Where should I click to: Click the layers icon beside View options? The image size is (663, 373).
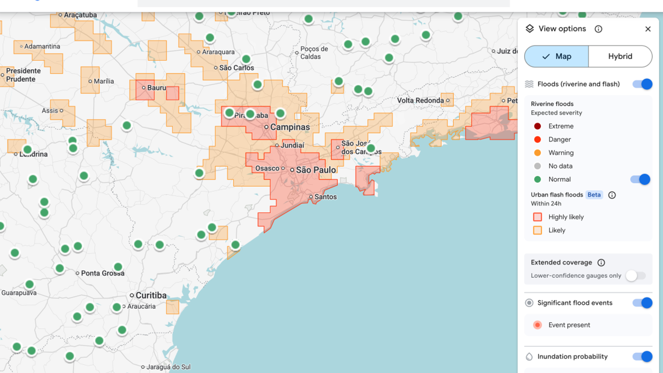pos(529,29)
